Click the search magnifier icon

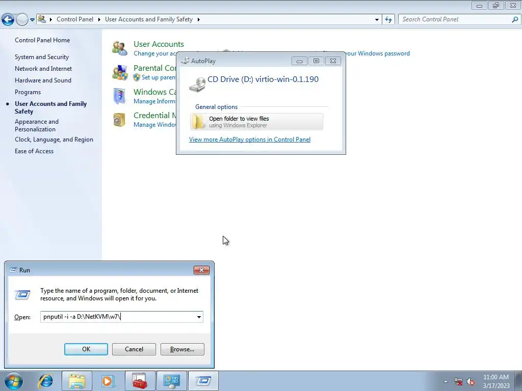click(515, 19)
